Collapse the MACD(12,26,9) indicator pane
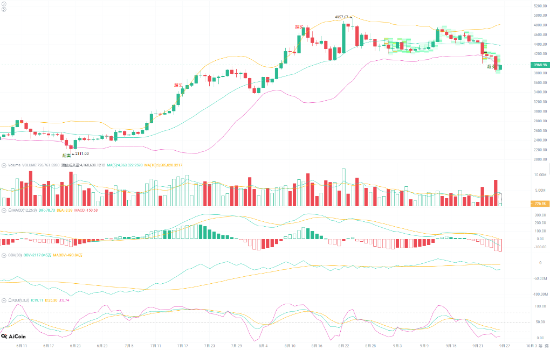The image size is (550, 350). [x=4, y=211]
